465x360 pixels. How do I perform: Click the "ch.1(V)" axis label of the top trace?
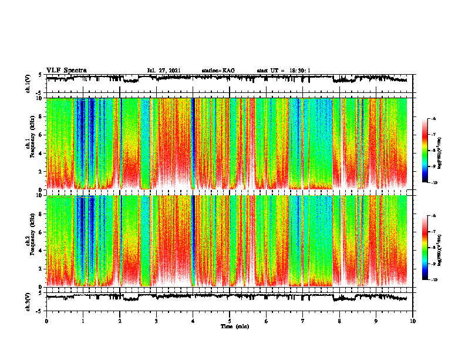[x=28, y=84]
